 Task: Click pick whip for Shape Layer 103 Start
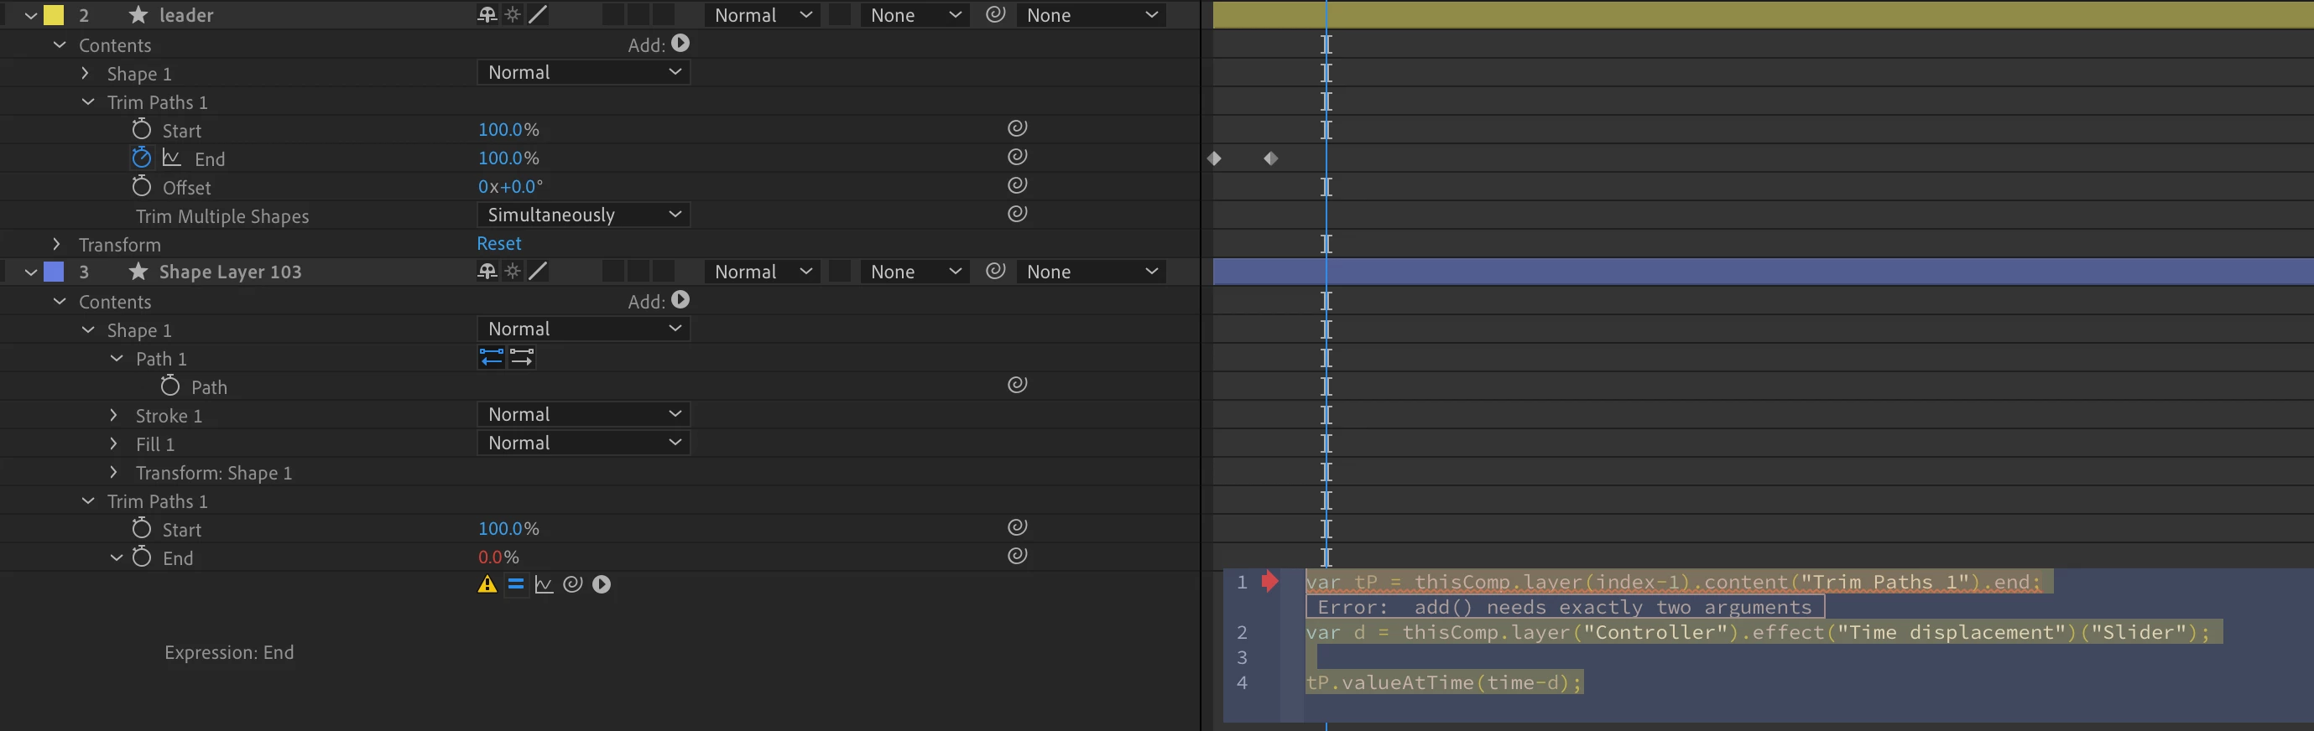1017,528
